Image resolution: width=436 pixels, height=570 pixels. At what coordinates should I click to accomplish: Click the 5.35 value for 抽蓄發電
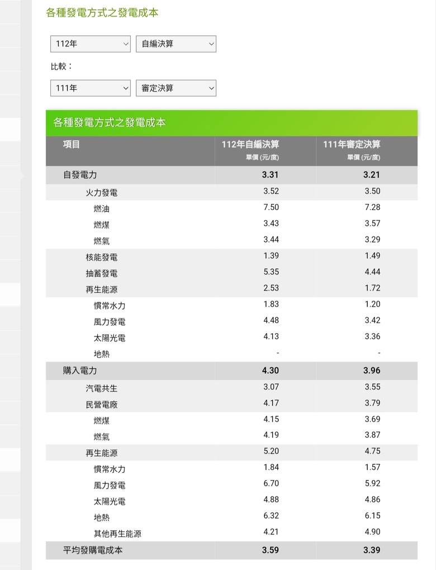point(271,272)
